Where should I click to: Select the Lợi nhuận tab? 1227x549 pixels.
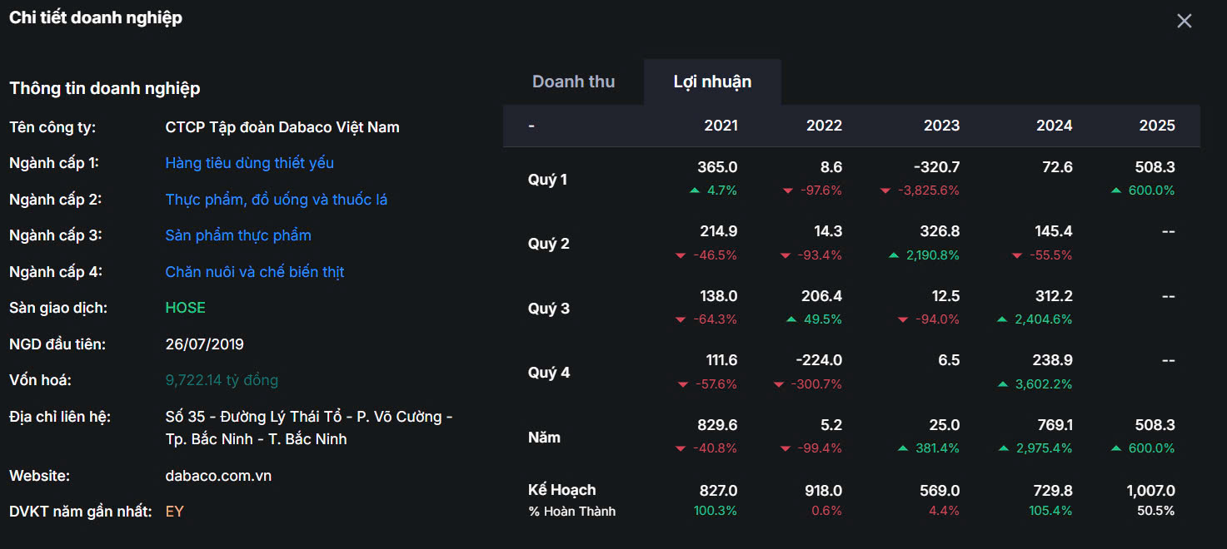point(712,82)
